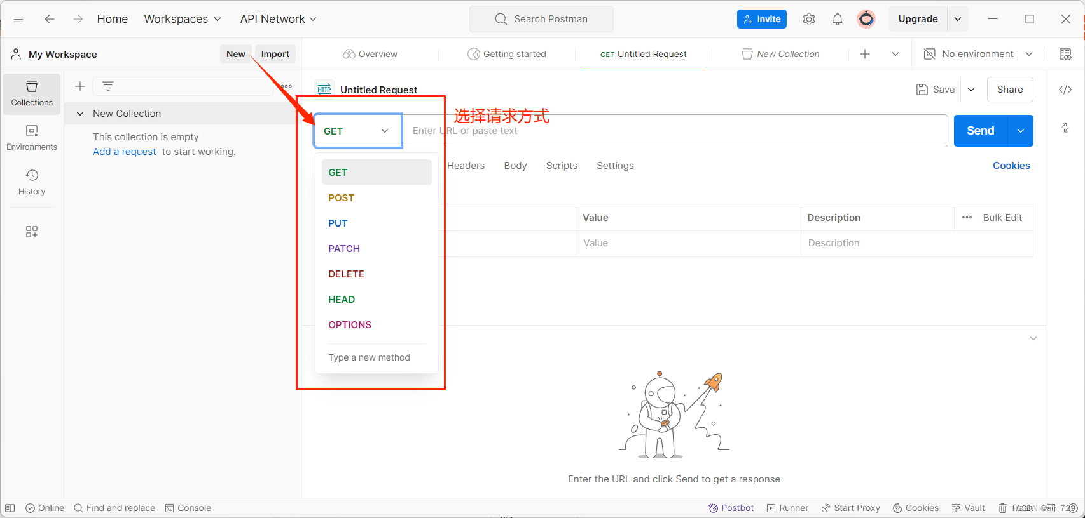Click the filter collections icon
This screenshot has width=1085, height=518.
click(x=108, y=86)
